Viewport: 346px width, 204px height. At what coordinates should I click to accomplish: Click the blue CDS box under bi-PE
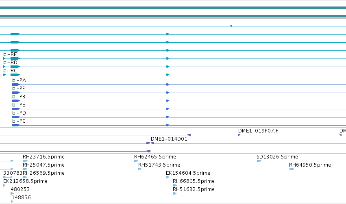pyautogui.click(x=16, y=109)
